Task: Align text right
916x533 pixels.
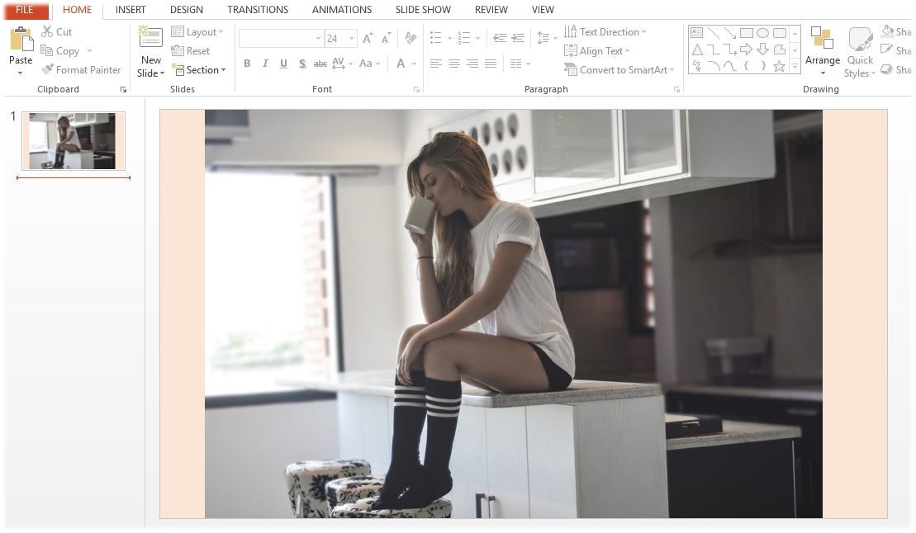Action: point(472,64)
